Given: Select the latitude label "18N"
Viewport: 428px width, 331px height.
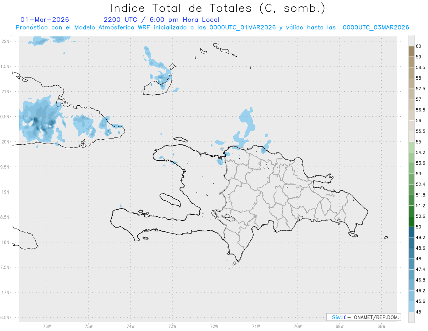Looking at the screenshot, I should pyautogui.click(x=5, y=242).
